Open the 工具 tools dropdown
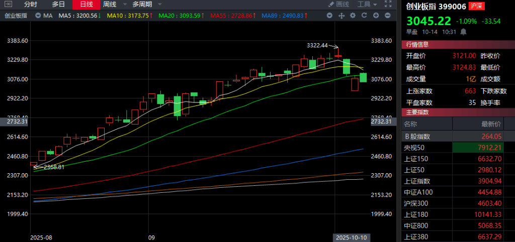Screen dimensions: 515x242 [367, 5]
